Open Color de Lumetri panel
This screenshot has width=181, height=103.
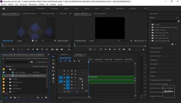155,56
